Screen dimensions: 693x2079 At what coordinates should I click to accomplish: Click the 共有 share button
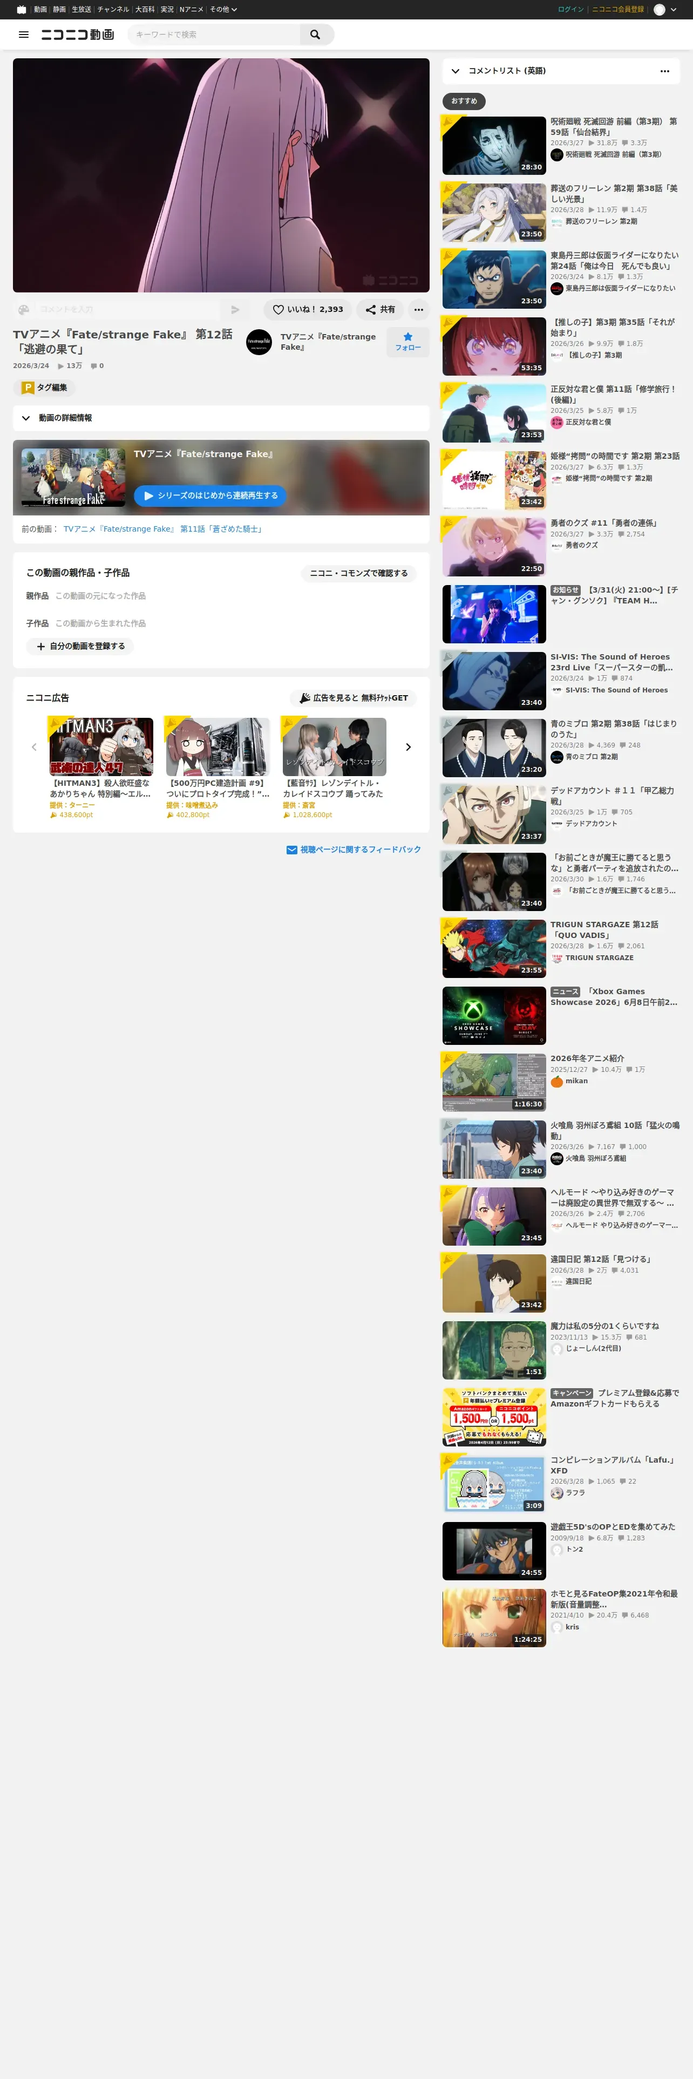click(380, 309)
